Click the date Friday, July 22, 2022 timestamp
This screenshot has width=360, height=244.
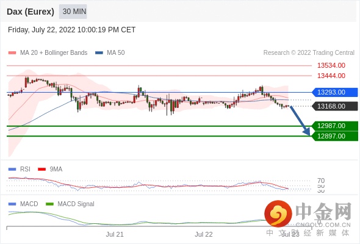tap(71, 30)
